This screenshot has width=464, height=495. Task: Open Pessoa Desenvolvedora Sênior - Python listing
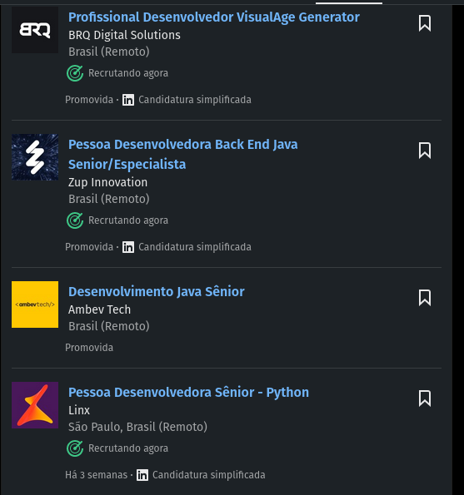pos(189,392)
